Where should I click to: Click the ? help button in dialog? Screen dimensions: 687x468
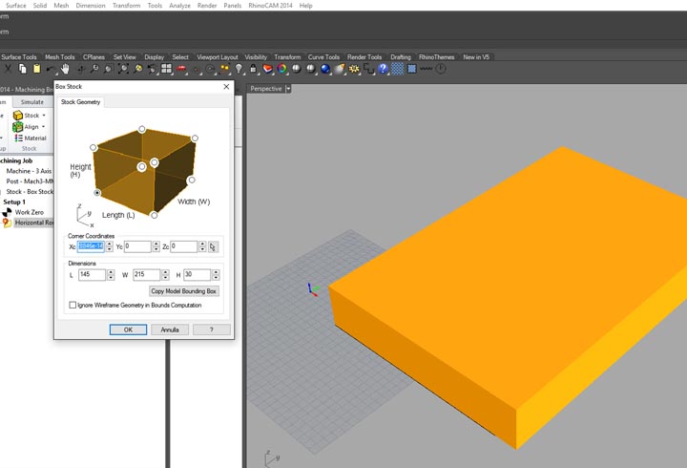pyautogui.click(x=212, y=330)
